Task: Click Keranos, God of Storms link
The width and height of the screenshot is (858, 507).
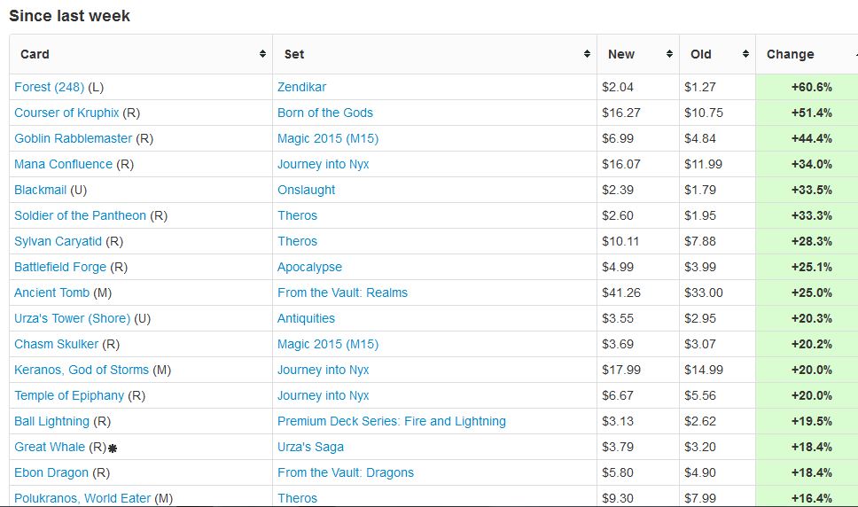Action: (x=82, y=370)
